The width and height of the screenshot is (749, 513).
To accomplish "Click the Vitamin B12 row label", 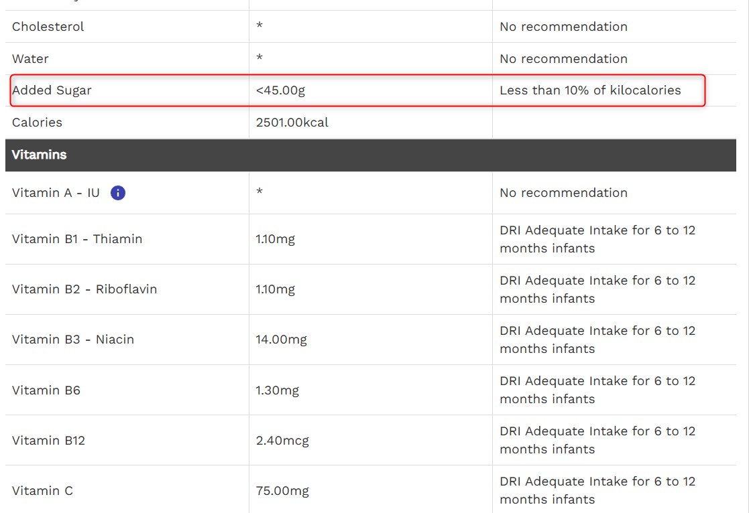I will pyautogui.click(x=48, y=440).
